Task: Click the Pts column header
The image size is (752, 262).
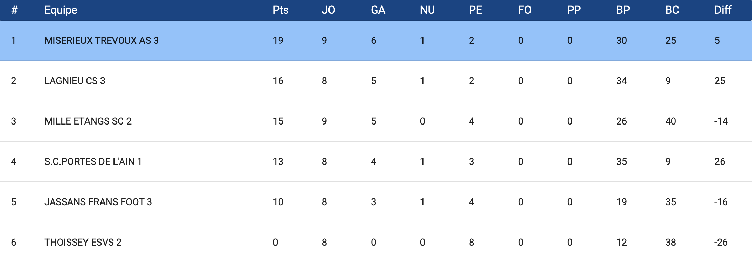Action: pyautogui.click(x=280, y=10)
